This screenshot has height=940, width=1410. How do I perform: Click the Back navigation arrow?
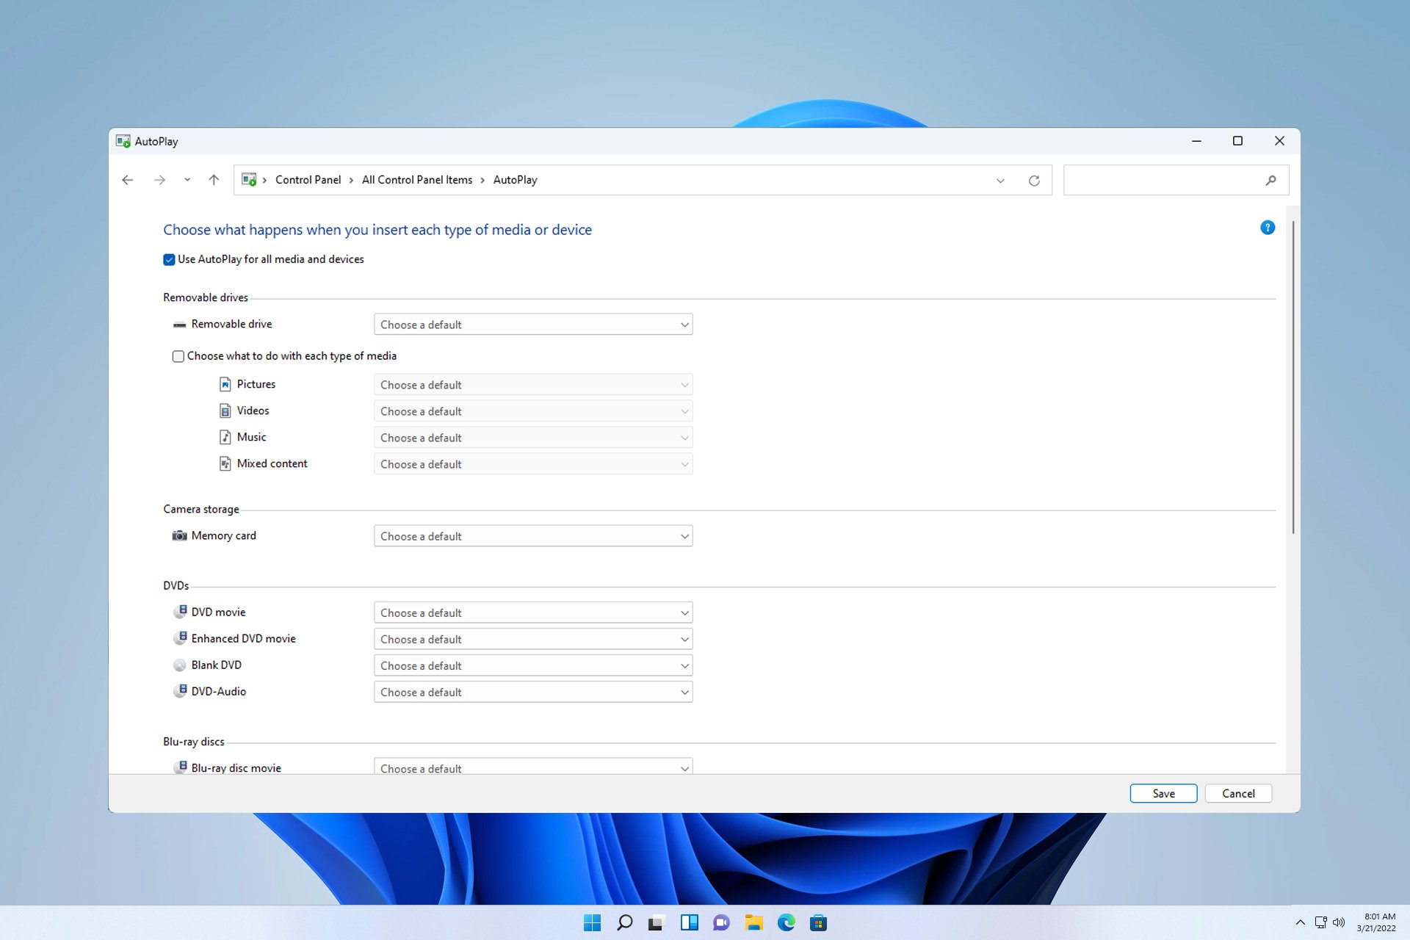pyautogui.click(x=128, y=180)
